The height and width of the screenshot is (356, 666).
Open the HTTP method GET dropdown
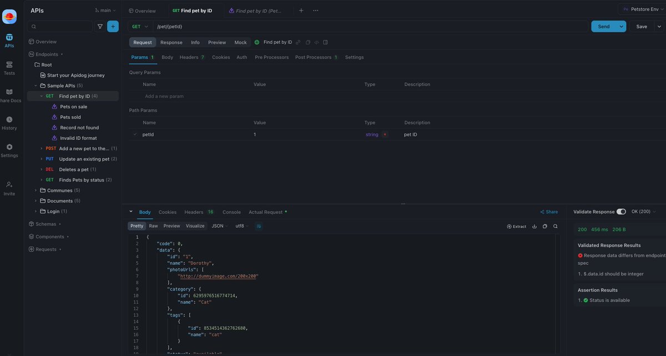click(140, 26)
